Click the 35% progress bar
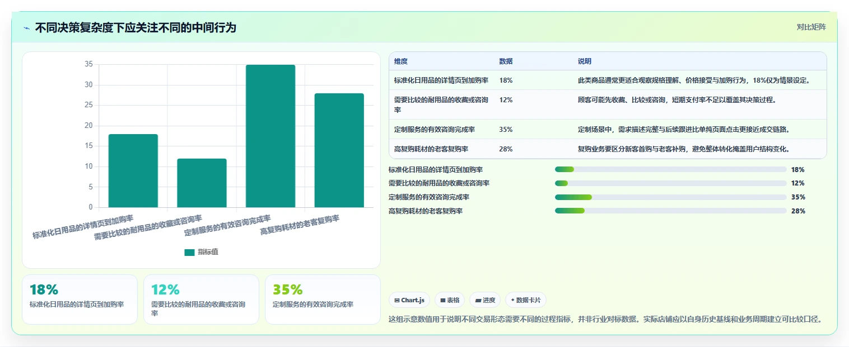 tap(671, 197)
